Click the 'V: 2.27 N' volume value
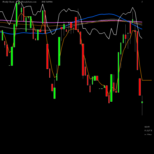 coord(148,131)
